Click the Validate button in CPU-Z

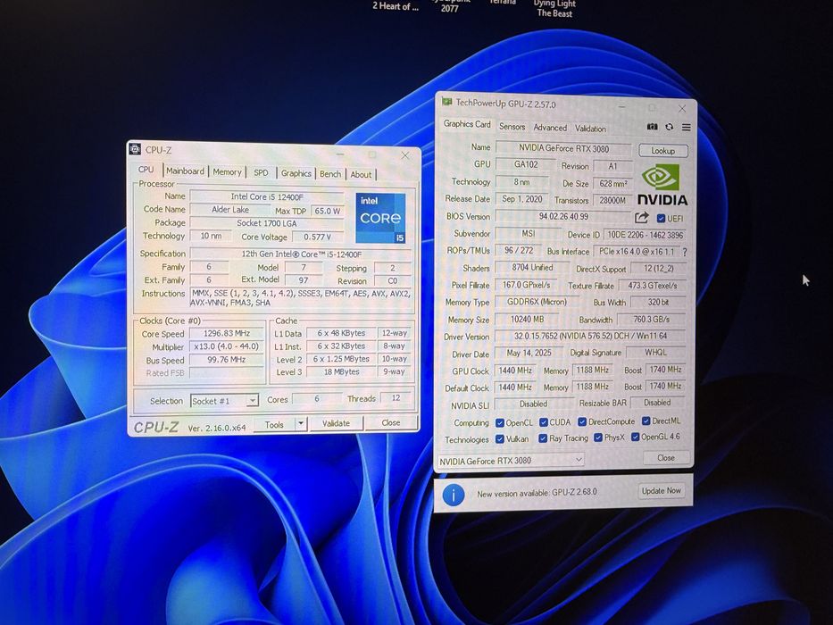tap(336, 423)
